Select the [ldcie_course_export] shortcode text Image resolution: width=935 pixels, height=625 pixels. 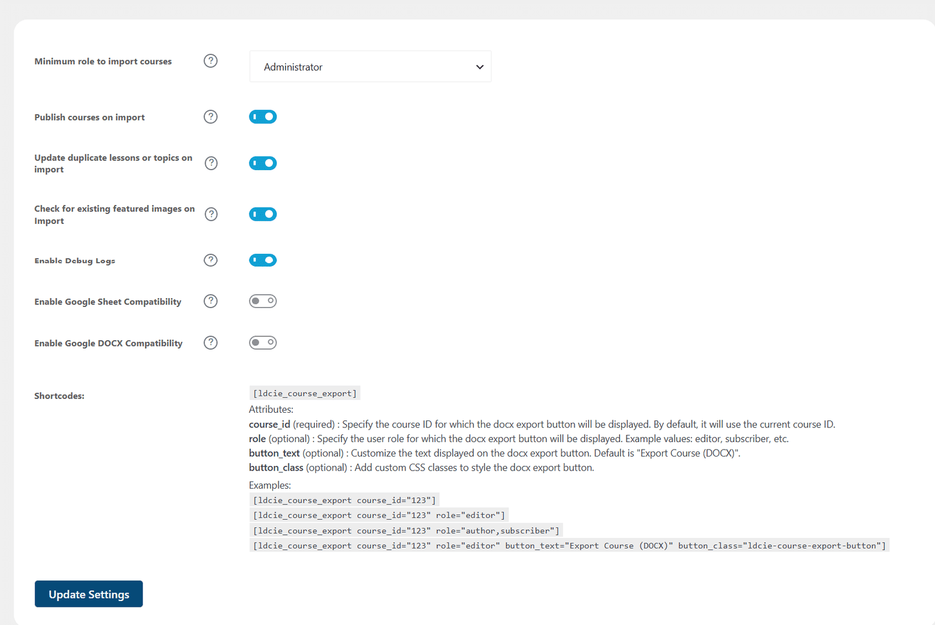click(x=305, y=393)
